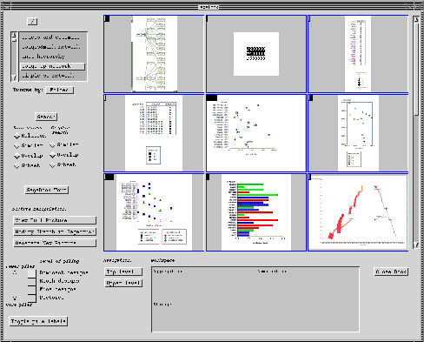Select the boxed scatter plot with legend thumbnail
Viewport: 424px width, 342px height.
358,133
